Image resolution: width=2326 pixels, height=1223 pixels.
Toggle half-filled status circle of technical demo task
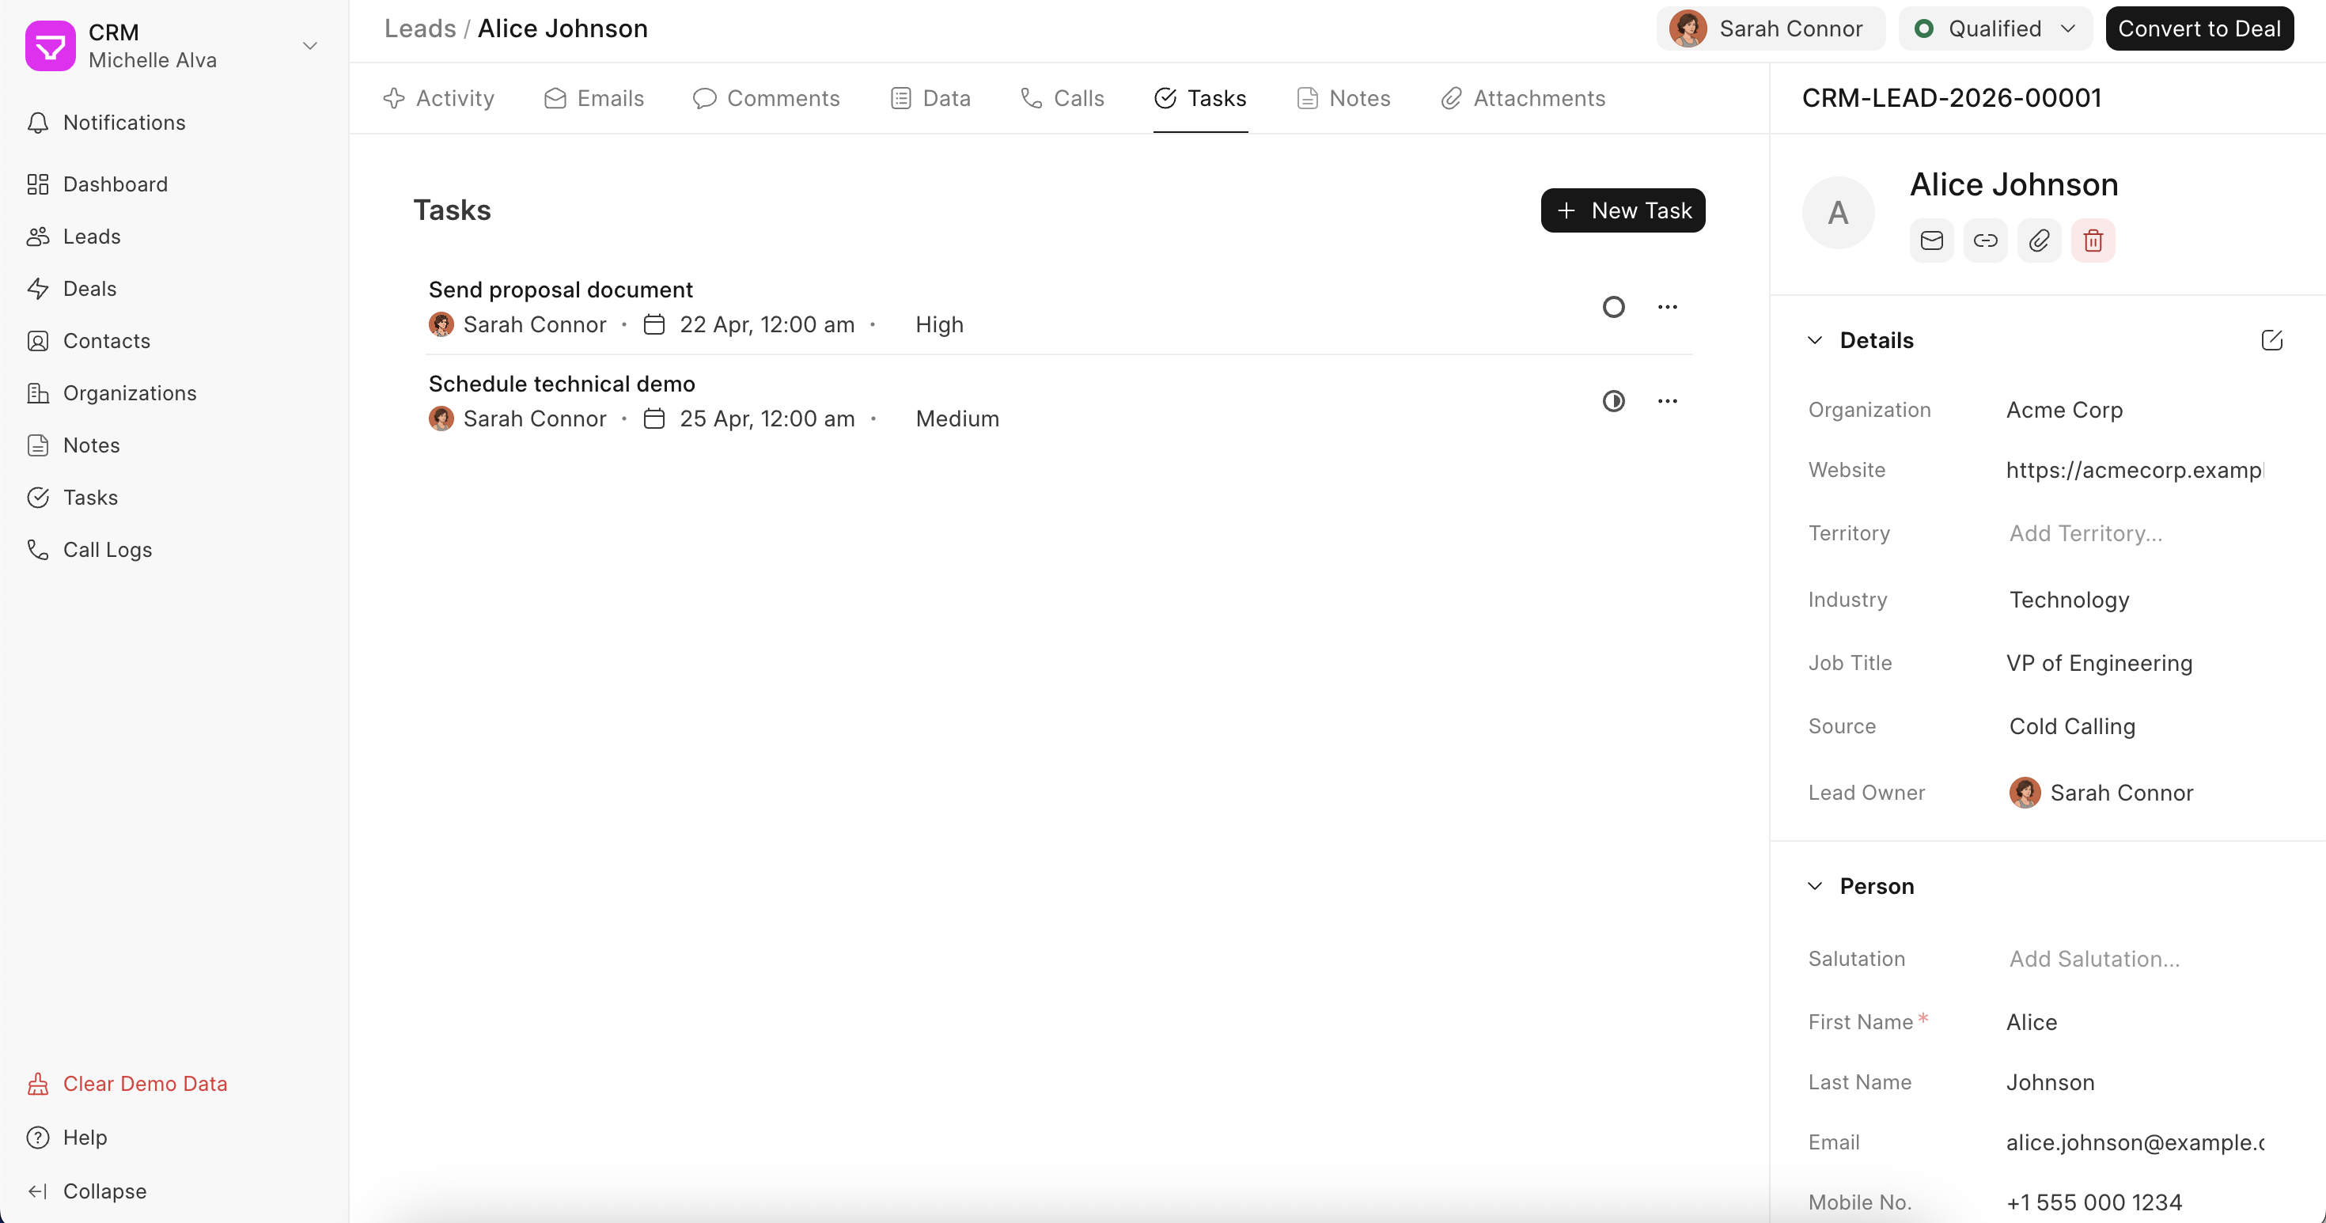tap(1612, 401)
